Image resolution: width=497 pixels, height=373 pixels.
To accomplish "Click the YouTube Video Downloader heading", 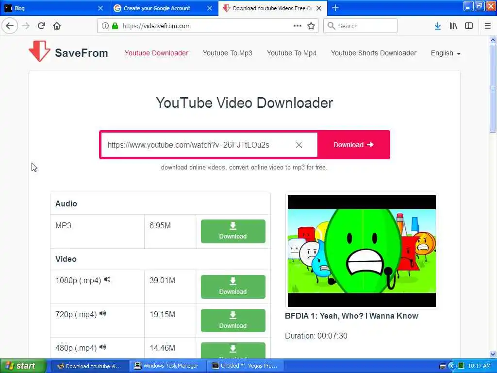I will (x=245, y=103).
